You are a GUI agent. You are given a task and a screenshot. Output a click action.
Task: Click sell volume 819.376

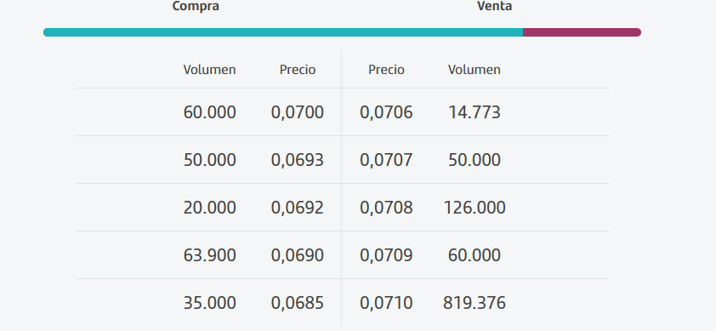(x=474, y=303)
